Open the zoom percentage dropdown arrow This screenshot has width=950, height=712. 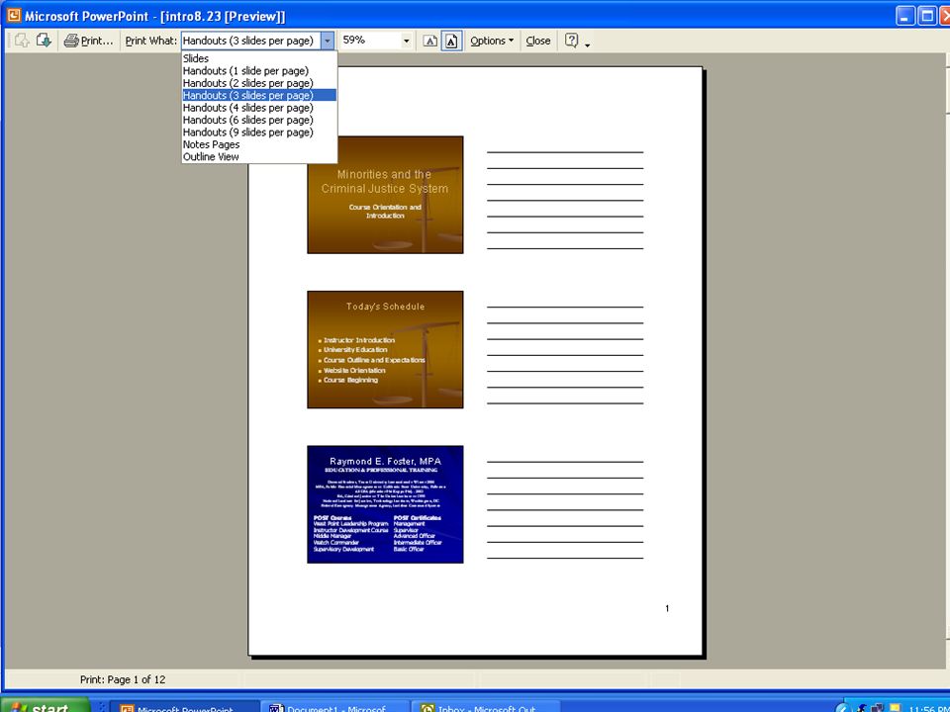(406, 41)
